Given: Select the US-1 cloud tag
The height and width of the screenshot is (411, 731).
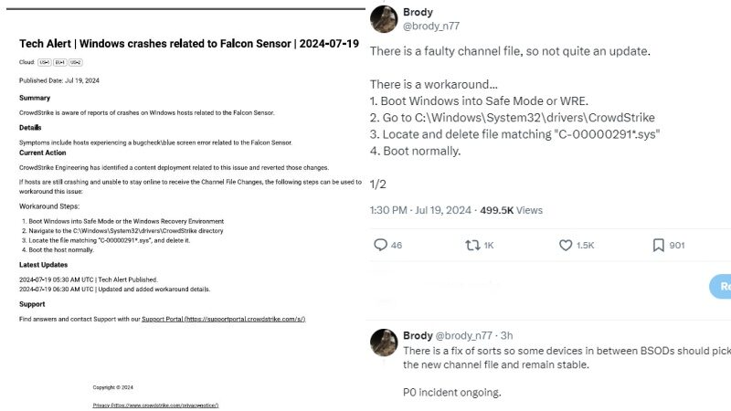Looking at the screenshot, I should (44, 62).
